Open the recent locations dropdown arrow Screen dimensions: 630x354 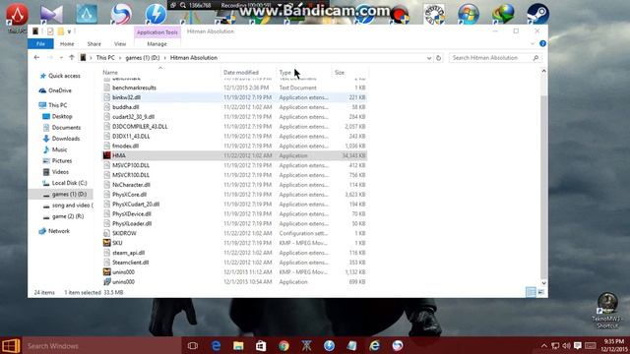pos(61,58)
